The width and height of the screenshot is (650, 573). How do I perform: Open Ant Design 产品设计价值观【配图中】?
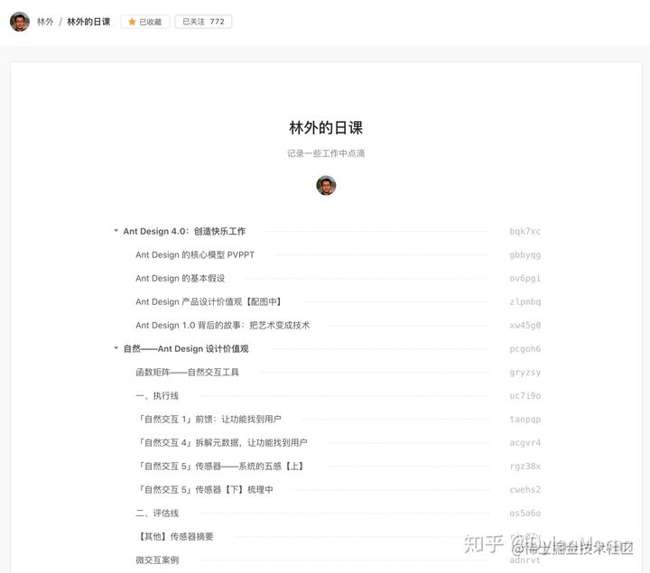pos(209,301)
